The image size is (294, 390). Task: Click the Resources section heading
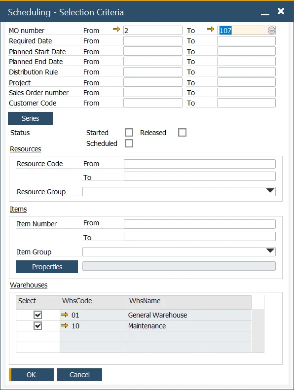tap(25, 149)
